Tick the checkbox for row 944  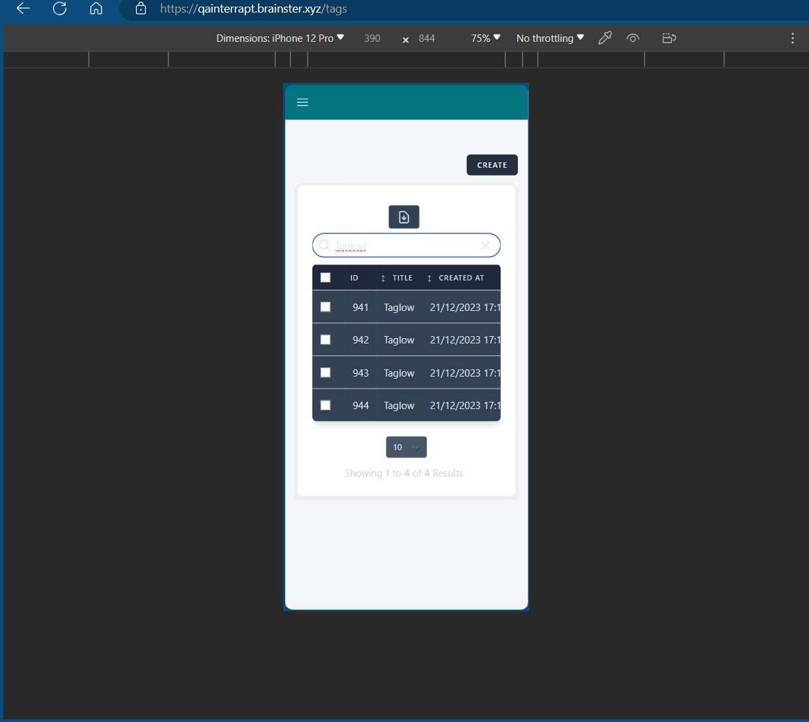tap(326, 405)
